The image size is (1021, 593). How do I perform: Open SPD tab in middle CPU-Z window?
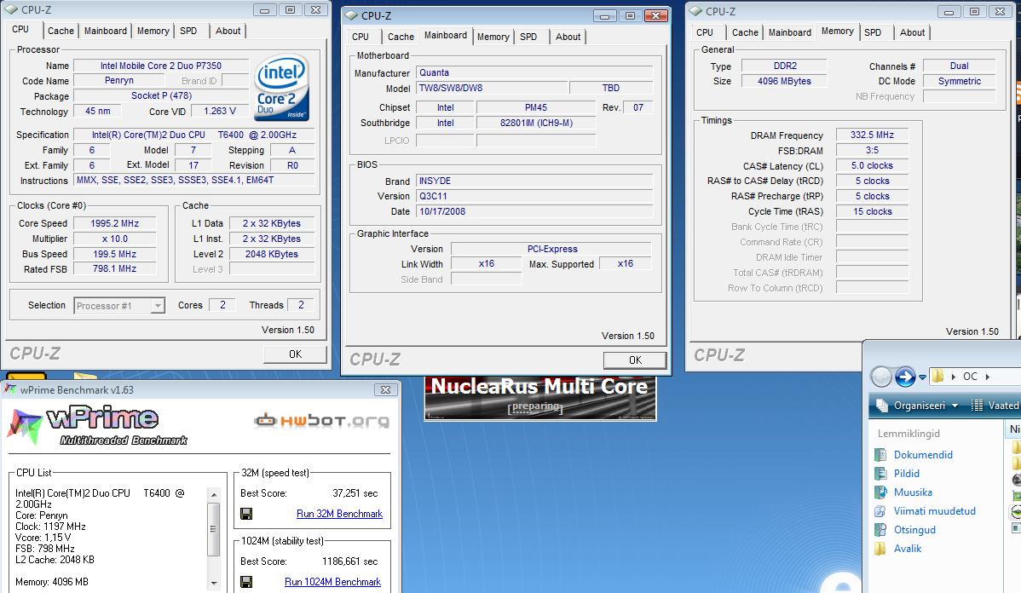click(x=528, y=37)
